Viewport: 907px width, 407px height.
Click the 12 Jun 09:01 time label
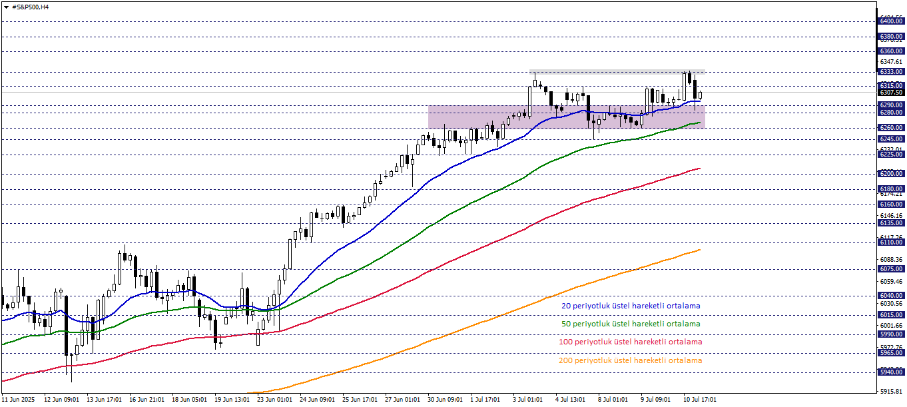tap(61, 400)
